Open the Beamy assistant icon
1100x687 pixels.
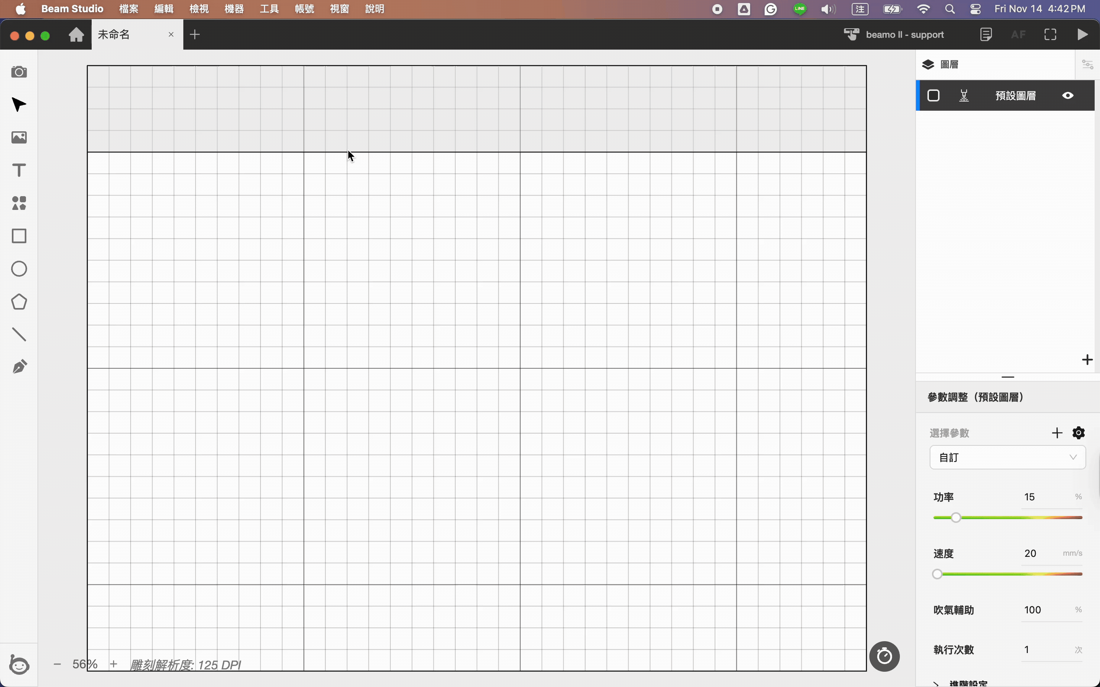coord(19,665)
